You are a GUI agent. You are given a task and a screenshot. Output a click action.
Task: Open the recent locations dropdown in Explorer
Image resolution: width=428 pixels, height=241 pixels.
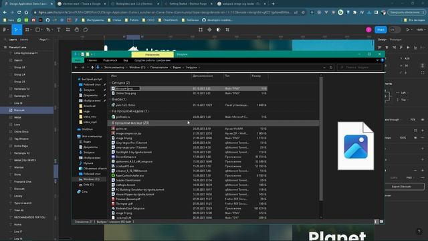pos(88,67)
